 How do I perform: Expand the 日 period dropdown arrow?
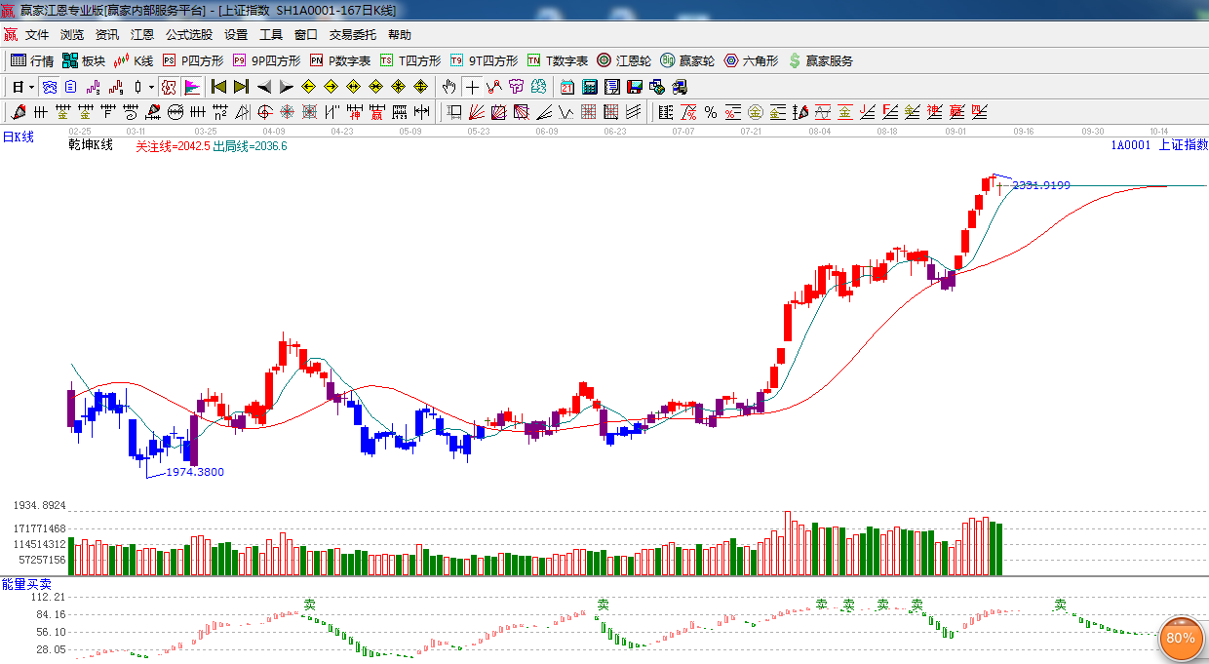point(31,87)
